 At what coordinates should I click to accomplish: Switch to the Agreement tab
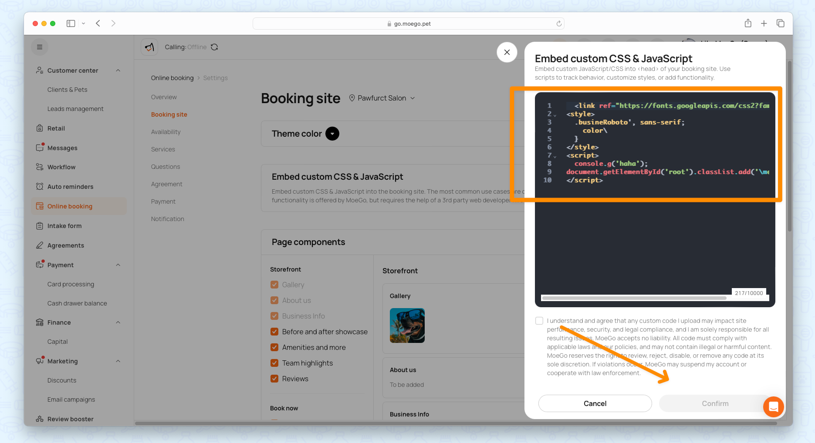pos(167,184)
